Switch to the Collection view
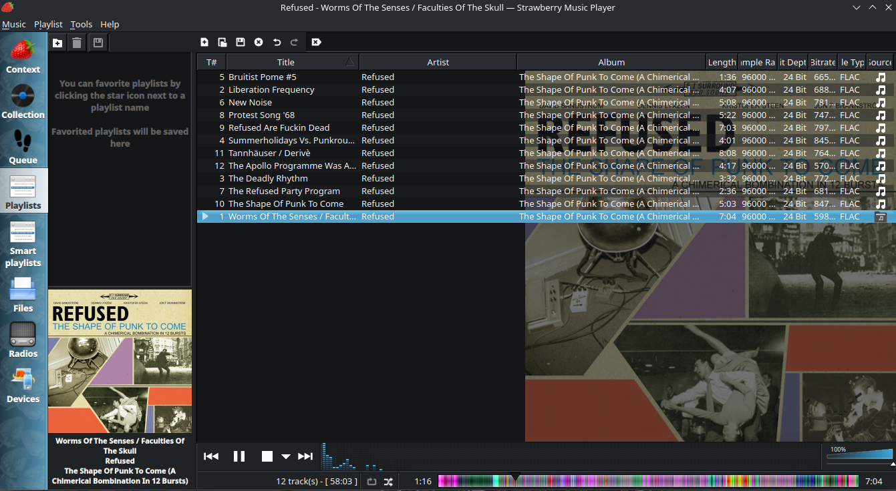Image resolution: width=896 pixels, height=491 pixels. (x=23, y=101)
